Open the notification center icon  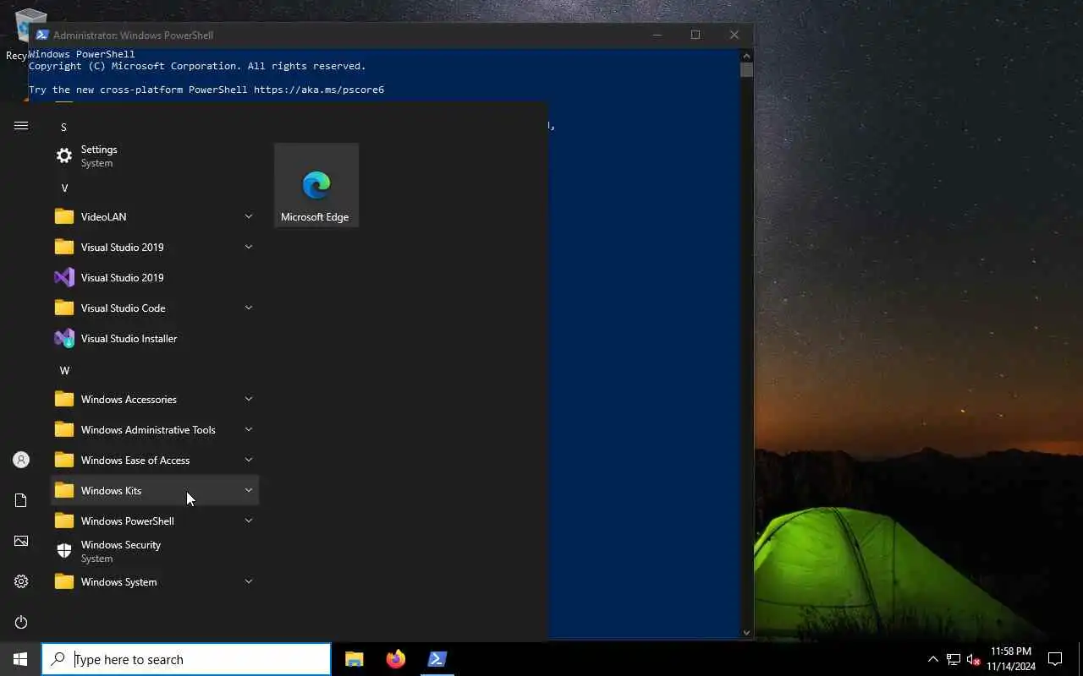(x=1055, y=659)
